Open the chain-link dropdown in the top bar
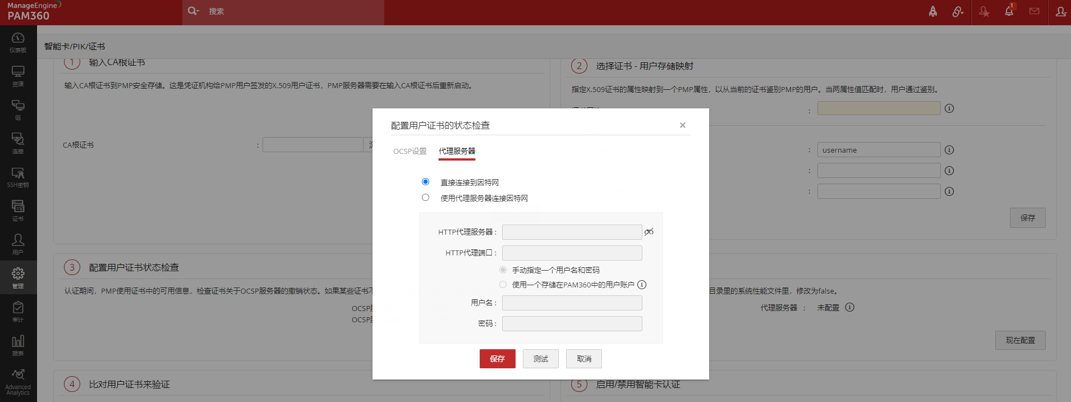Image resolution: width=1071 pixels, height=402 pixels. (x=958, y=11)
